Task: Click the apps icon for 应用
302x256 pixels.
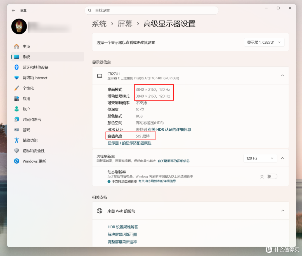Action: coord(16,98)
